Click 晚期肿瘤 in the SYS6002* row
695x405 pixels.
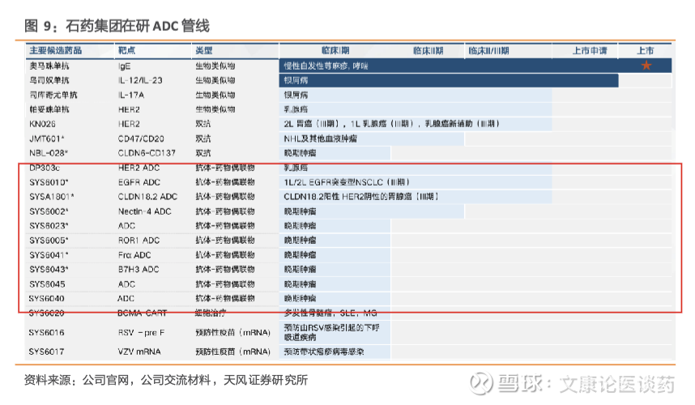pos(300,211)
